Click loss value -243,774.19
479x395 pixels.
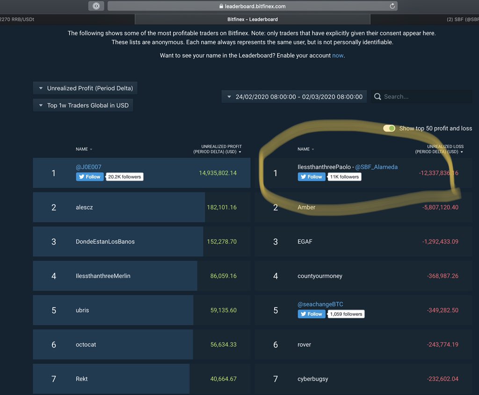tap(443, 344)
